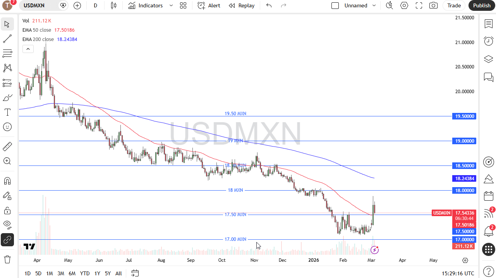Expand the Unnamed layout dropdown
The image size is (496, 278).
click(374, 5)
